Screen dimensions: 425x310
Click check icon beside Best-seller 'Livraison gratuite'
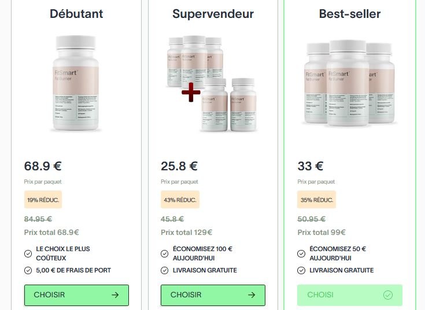click(x=301, y=270)
